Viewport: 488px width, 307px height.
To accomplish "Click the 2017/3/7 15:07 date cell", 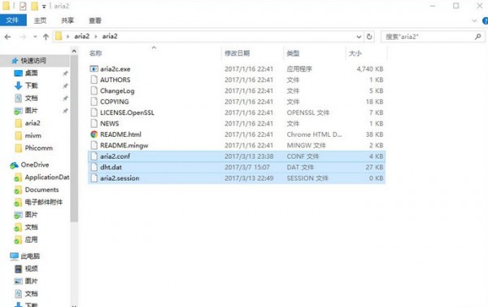I will point(247,167).
